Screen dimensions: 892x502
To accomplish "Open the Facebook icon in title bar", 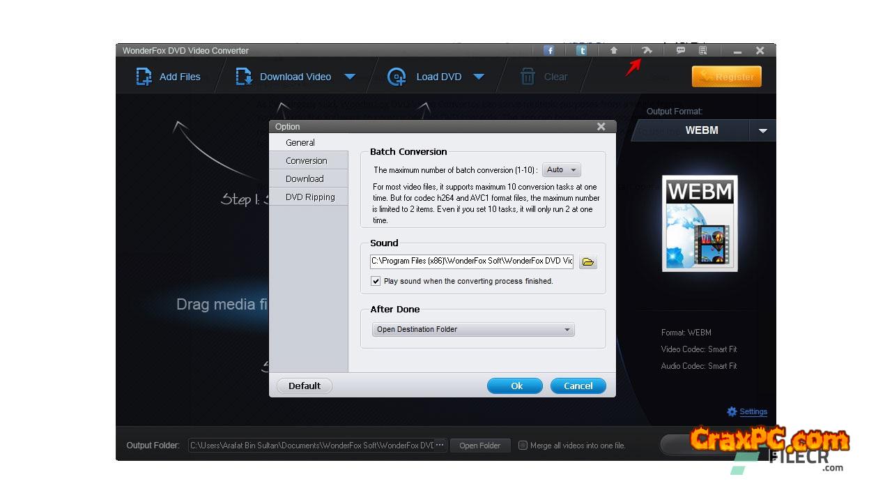I will (549, 50).
